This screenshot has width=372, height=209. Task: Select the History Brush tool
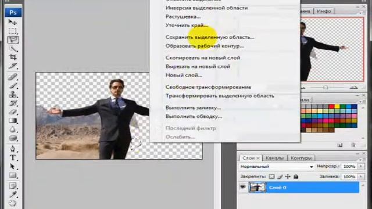(13, 103)
